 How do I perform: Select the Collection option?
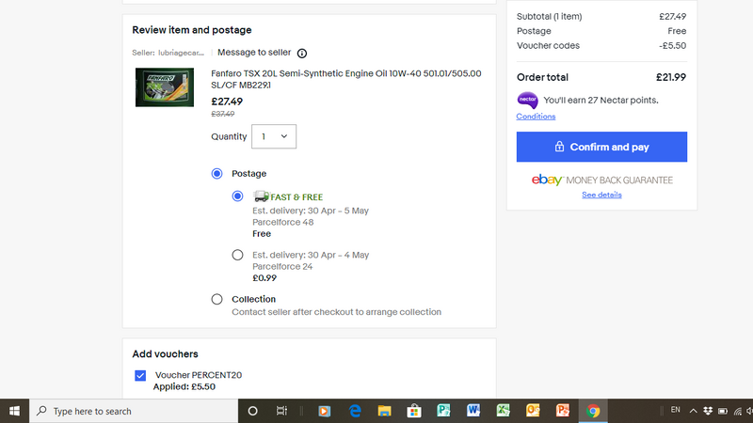click(216, 299)
